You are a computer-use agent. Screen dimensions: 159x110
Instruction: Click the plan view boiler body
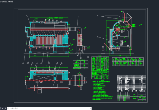49,75
